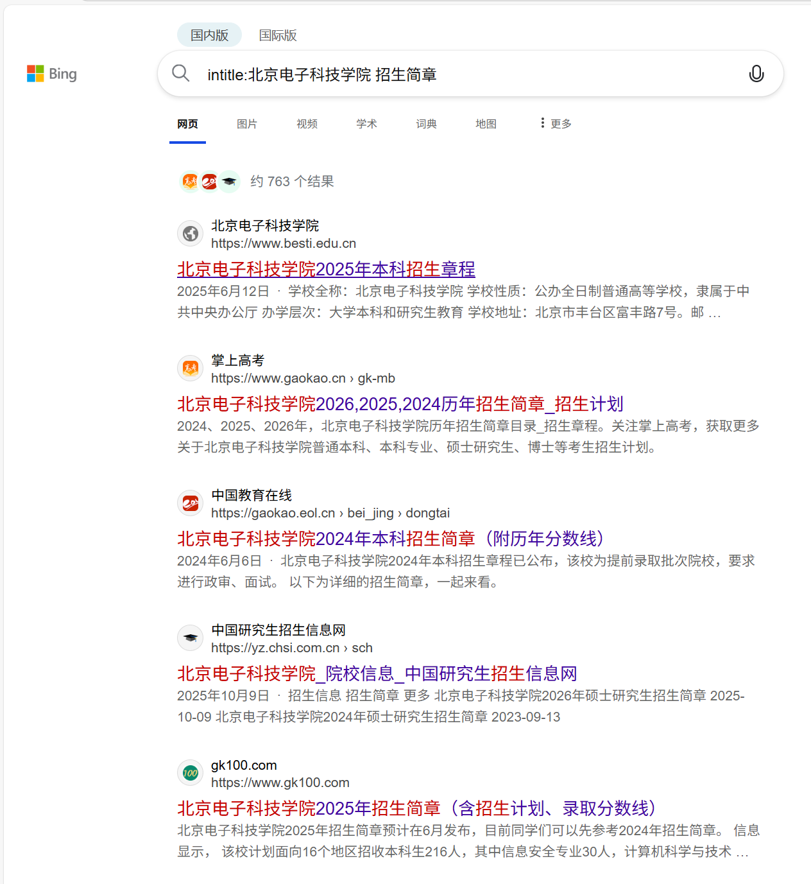
Task: Click the Bing logo
Action: 51,73
